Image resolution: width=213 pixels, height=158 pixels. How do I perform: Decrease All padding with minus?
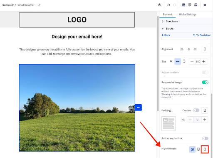point(190,120)
